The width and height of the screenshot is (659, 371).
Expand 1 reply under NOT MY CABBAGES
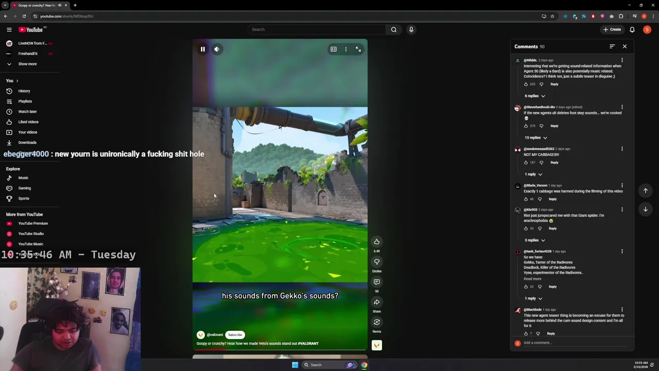point(533,174)
